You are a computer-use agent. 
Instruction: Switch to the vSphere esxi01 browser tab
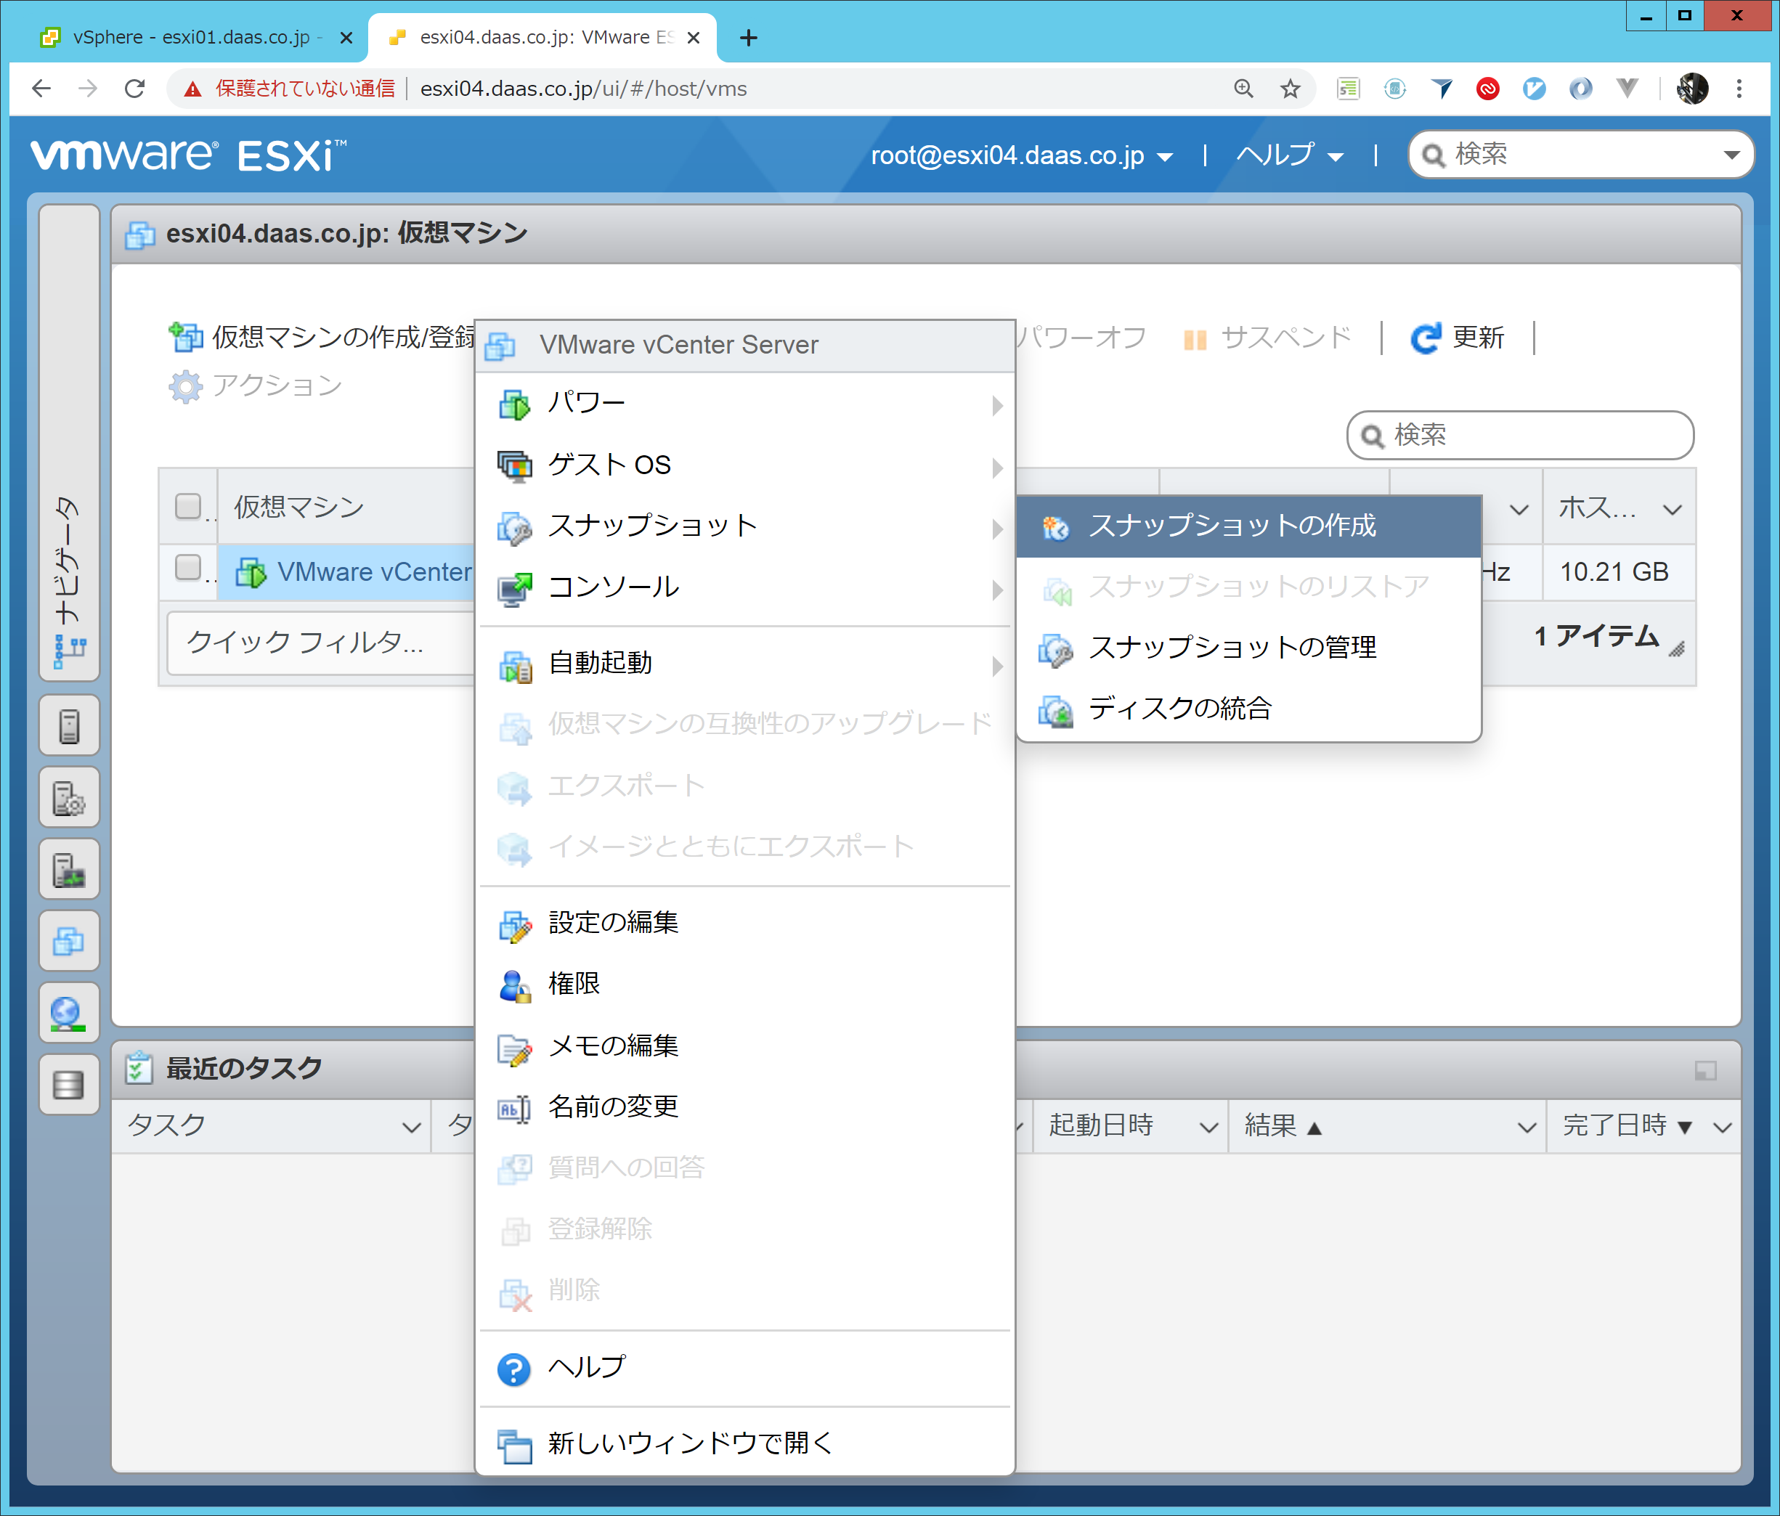(x=191, y=38)
